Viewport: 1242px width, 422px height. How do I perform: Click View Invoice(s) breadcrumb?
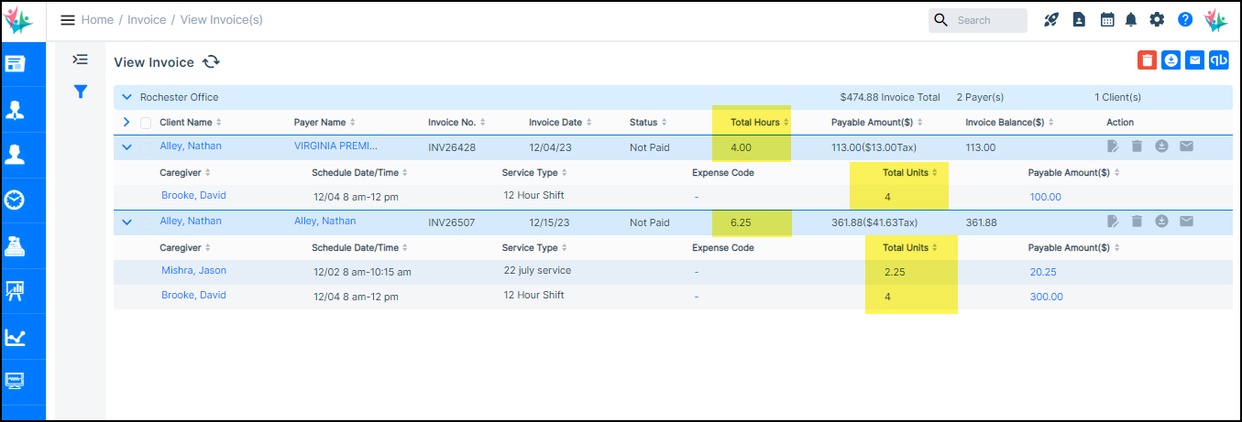[221, 20]
